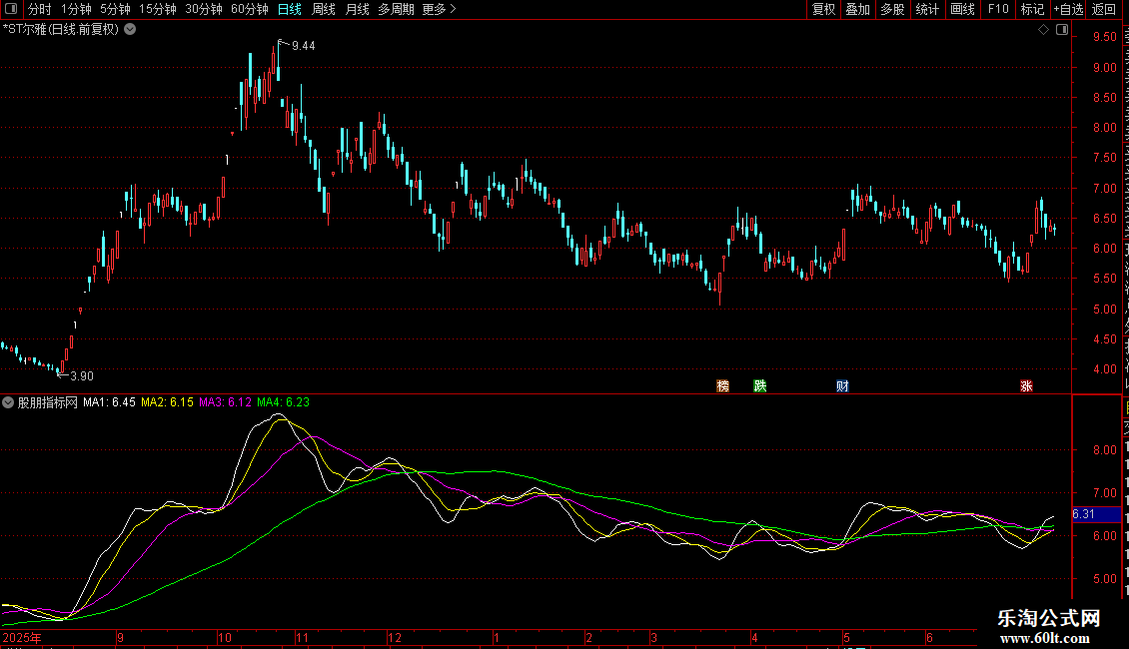Select the 30分钟 period tab
Viewport: 1129px width, 649px height.
pos(204,9)
